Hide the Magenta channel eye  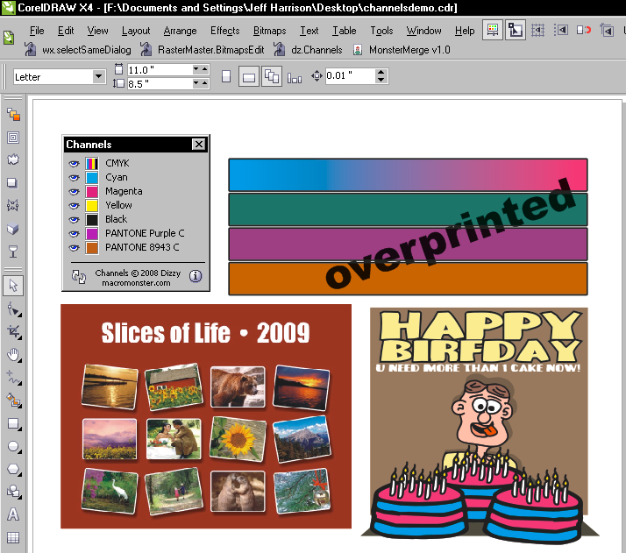pyautogui.click(x=74, y=192)
